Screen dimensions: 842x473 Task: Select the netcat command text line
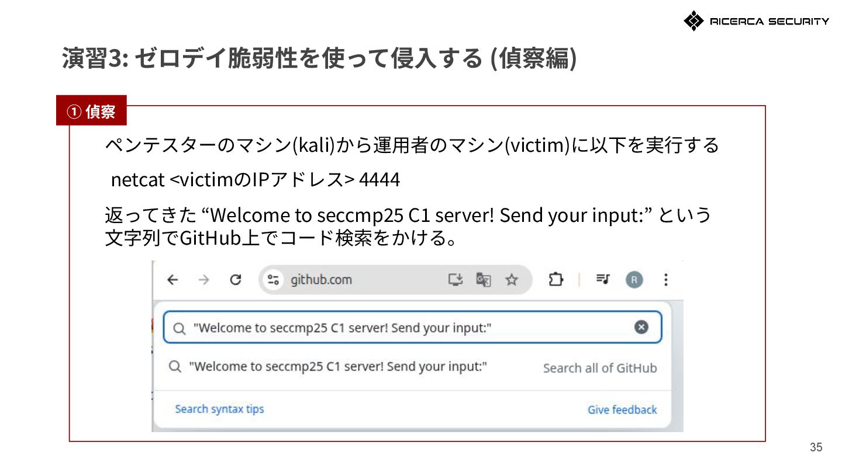[256, 180]
